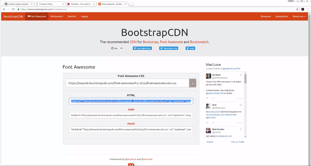The width and height of the screenshot is (311, 166).
Task: Click the GitHub Star button
Action: click(x=114, y=48)
